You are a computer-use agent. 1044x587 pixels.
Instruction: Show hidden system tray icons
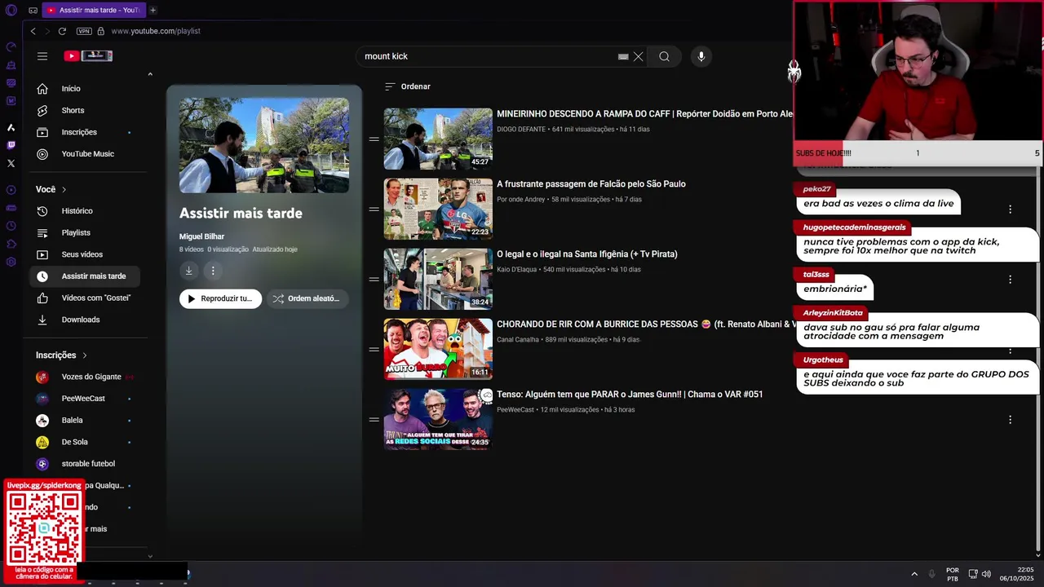click(914, 574)
